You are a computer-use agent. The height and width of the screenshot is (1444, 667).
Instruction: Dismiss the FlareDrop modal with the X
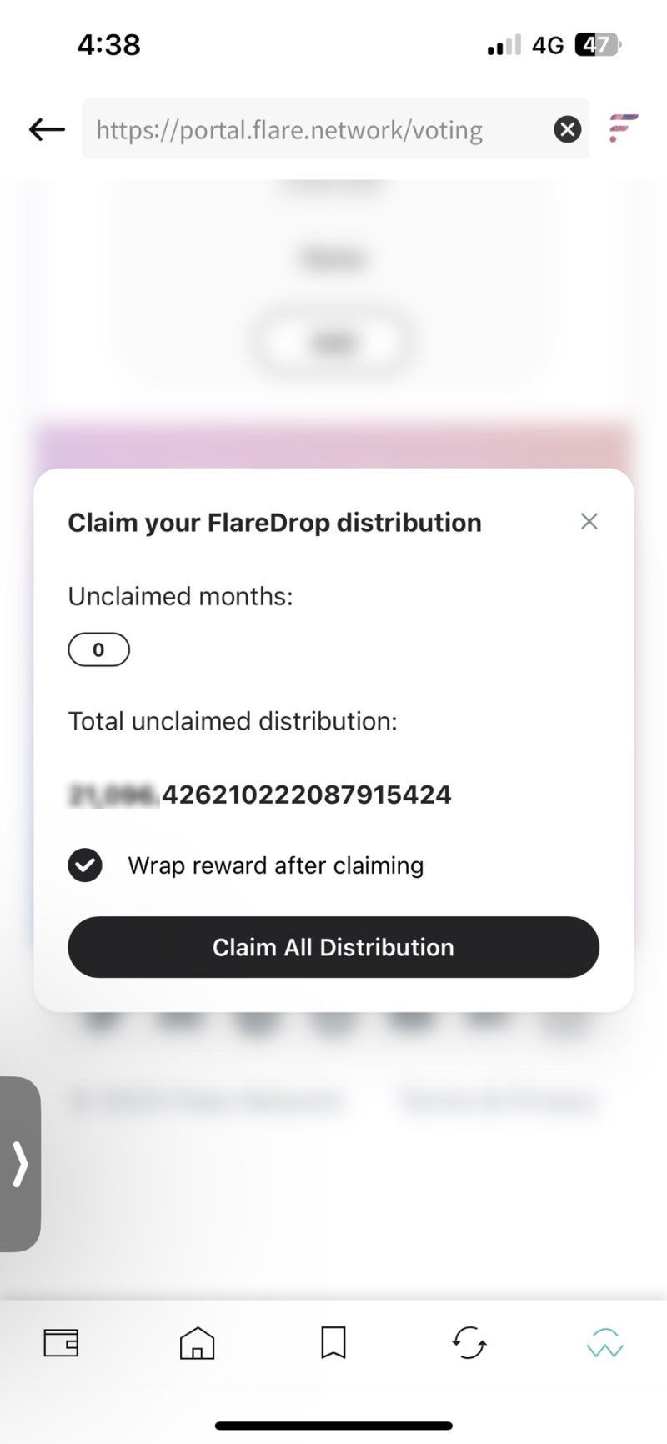pyautogui.click(x=589, y=521)
